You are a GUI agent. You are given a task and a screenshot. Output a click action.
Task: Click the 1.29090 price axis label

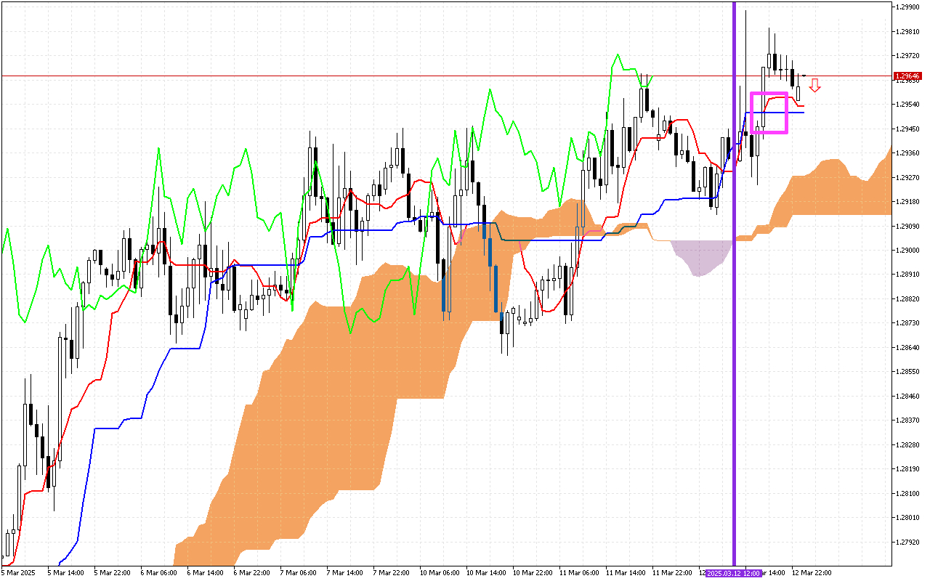(908, 226)
